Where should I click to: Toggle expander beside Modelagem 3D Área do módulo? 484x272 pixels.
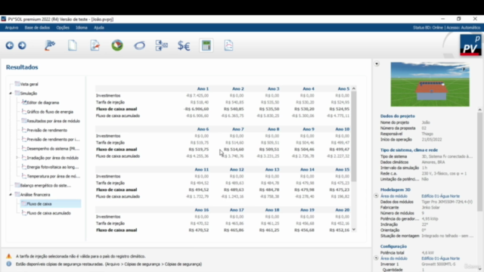click(377, 196)
